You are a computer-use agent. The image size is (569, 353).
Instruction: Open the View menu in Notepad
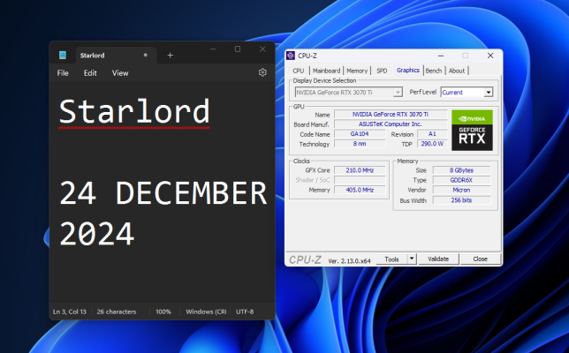[x=120, y=73]
